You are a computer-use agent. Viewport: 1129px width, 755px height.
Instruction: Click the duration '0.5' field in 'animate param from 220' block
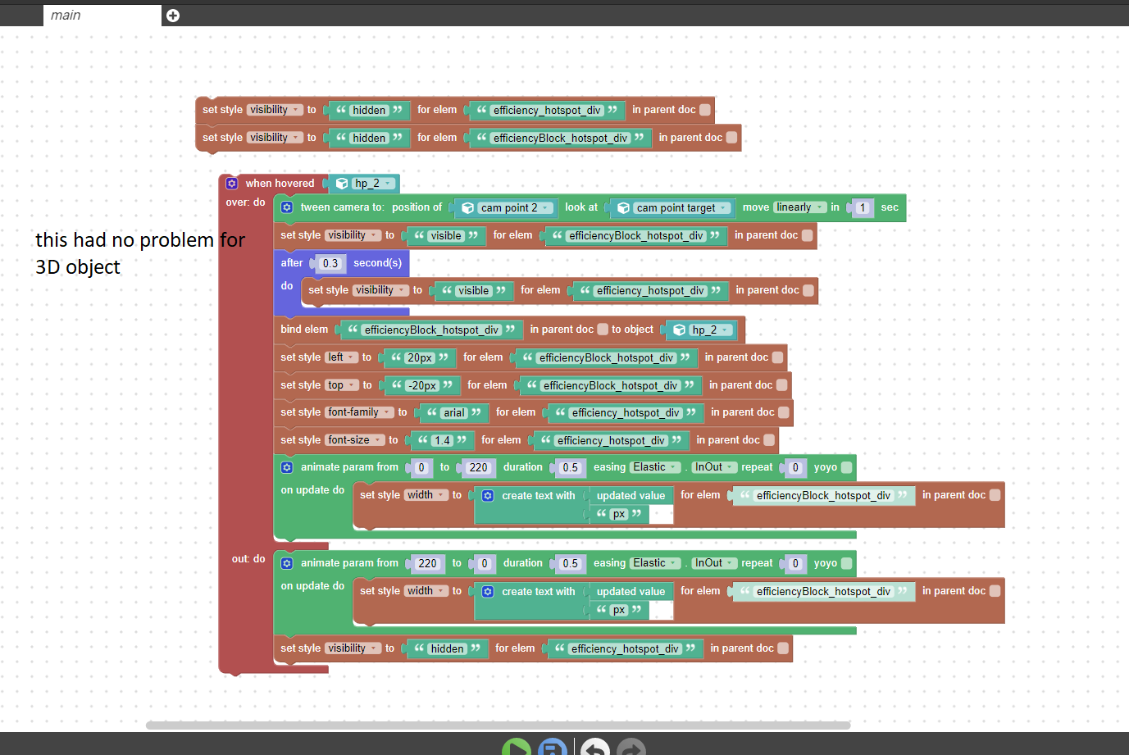pyautogui.click(x=570, y=563)
